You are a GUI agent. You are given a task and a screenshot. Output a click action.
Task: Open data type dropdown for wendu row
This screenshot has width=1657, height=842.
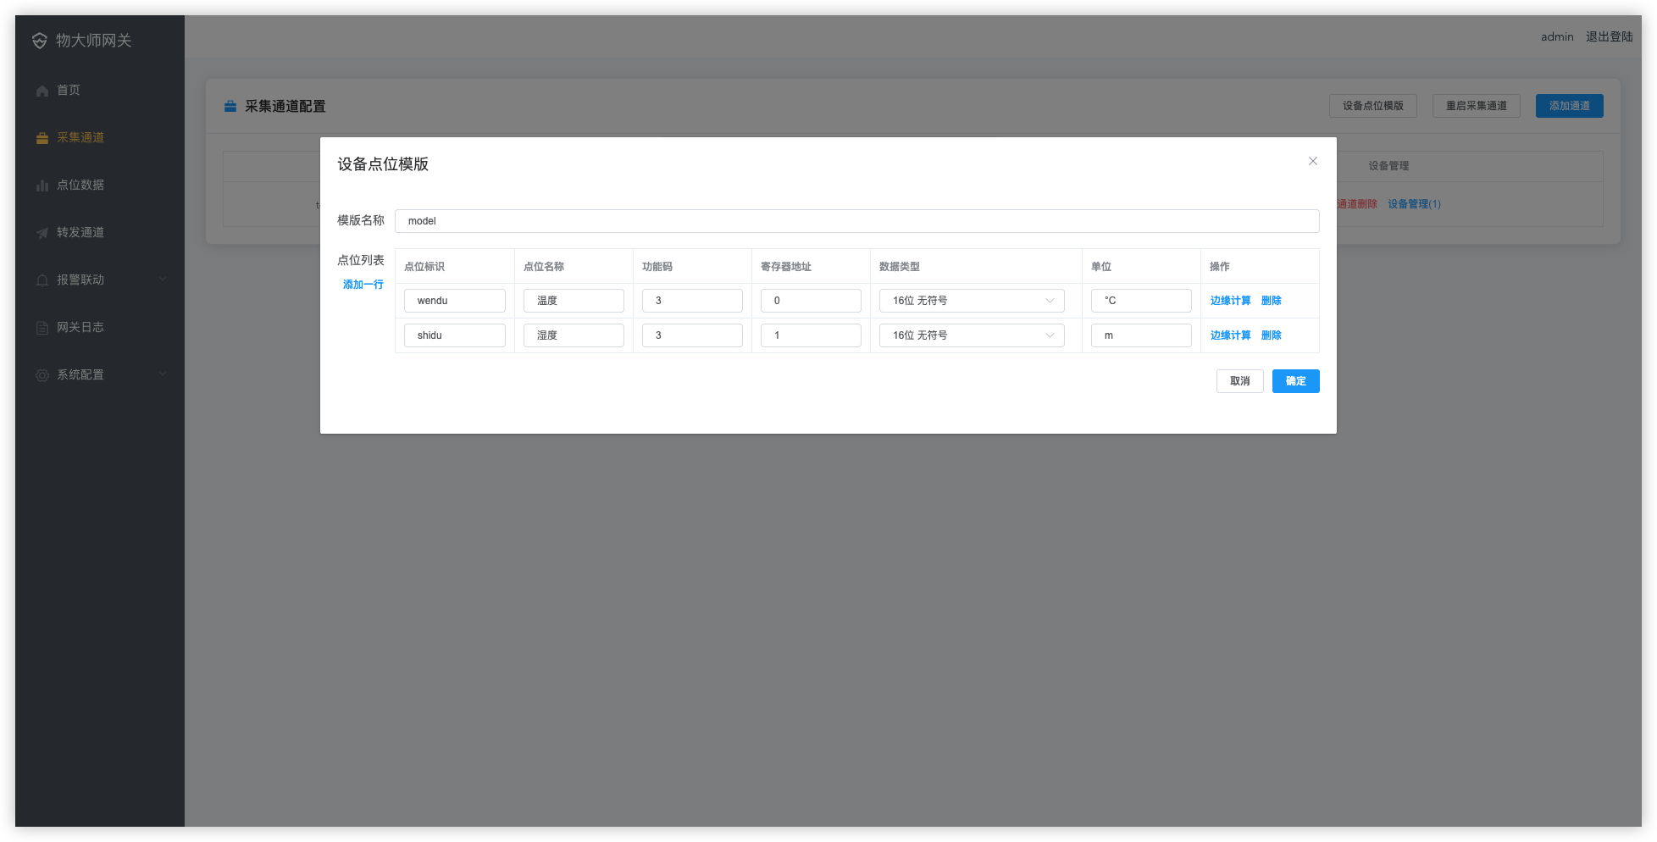pyautogui.click(x=971, y=301)
